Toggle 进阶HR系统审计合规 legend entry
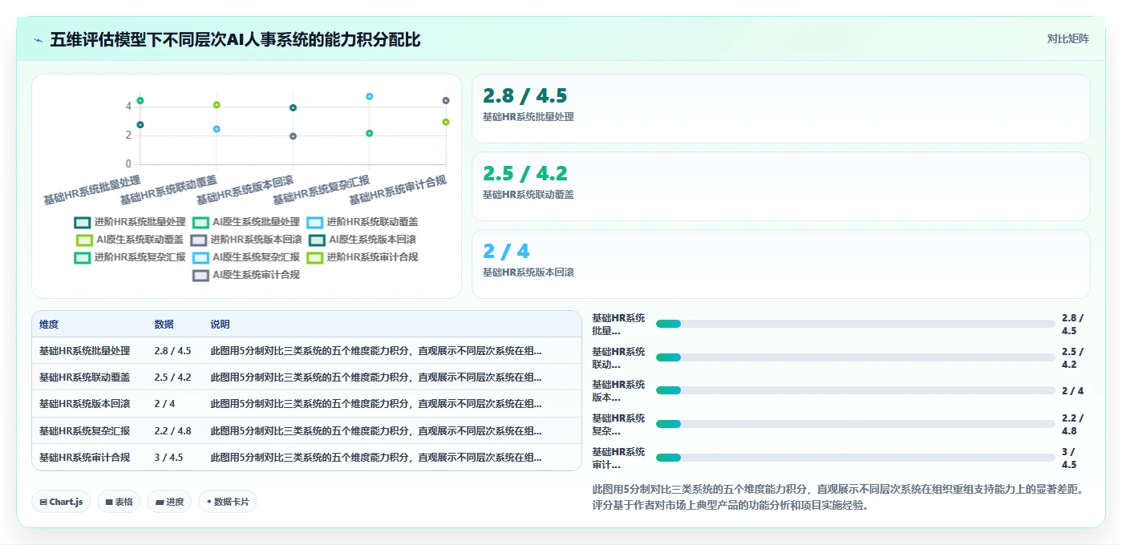This screenshot has width=1122, height=545. tap(363, 257)
